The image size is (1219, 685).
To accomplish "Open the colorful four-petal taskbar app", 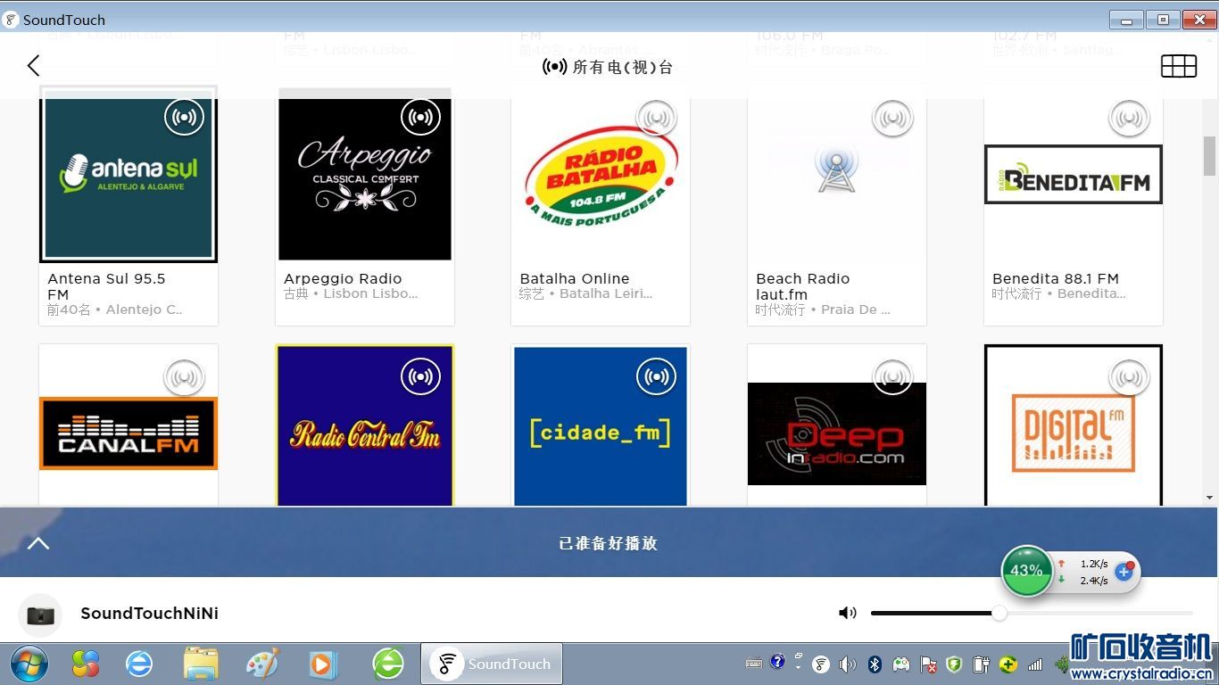I will [86, 664].
